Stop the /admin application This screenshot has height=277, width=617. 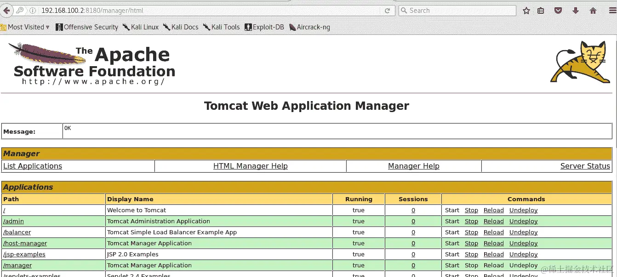coord(471,221)
